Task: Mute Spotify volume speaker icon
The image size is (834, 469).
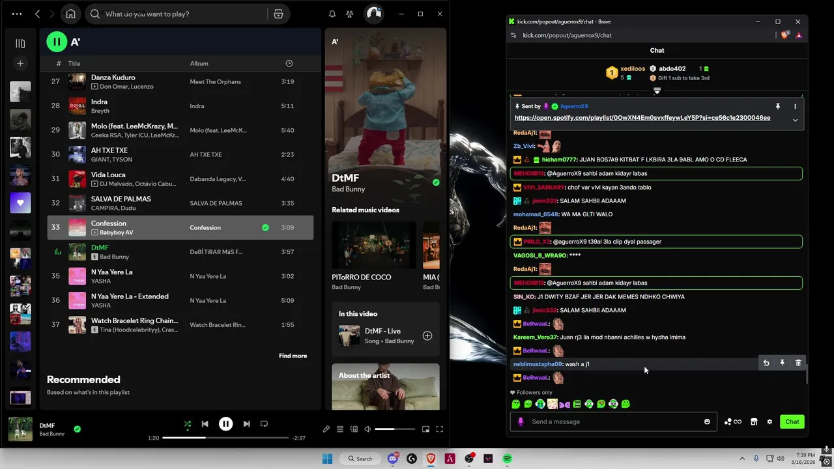Action: pos(367,429)
